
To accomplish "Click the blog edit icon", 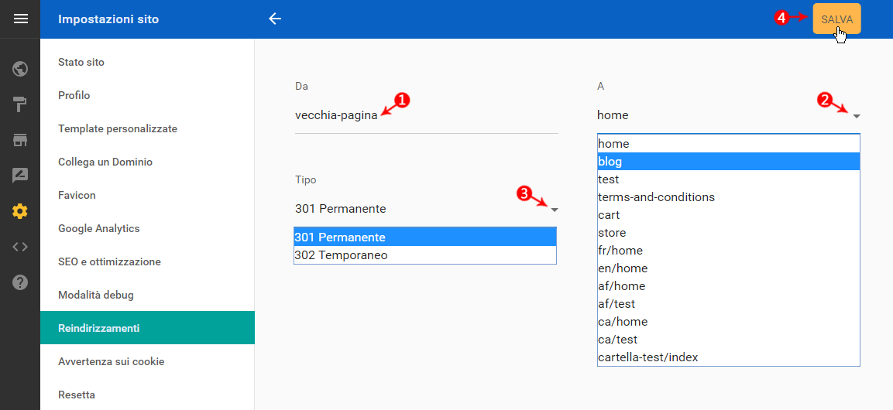I will 20,176.
